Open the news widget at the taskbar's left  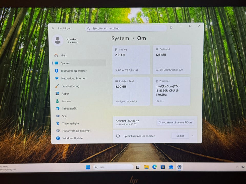[9, 168]
